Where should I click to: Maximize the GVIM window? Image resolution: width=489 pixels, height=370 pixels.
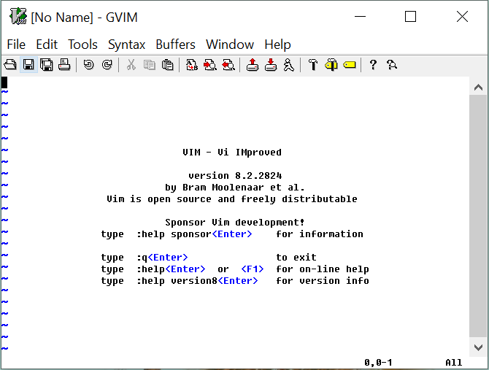[x=410, y=16]
